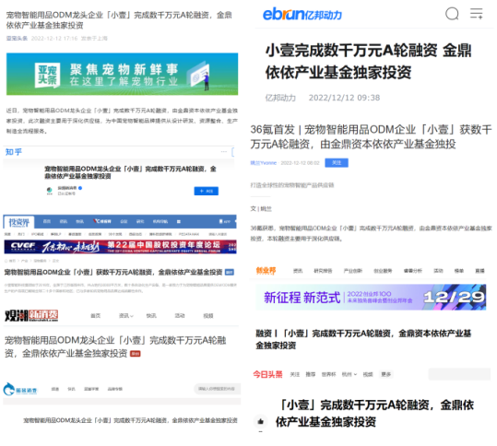Open the 亚宠头条 source link under headline
The width and height of the screenshot is (497, 446).
pyautogui.click(x=17, y=39)
